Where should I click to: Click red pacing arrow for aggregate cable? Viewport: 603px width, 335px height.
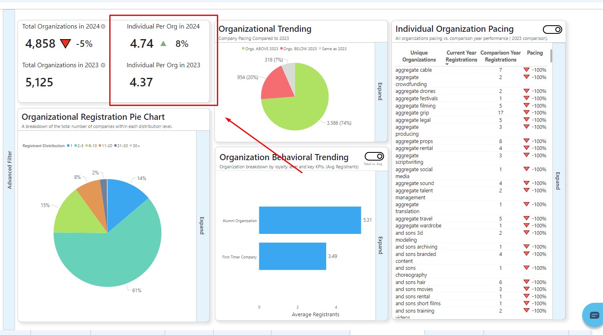tap(526, 70)
